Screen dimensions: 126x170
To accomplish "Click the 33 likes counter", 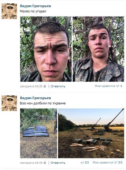I will [120, 163].
